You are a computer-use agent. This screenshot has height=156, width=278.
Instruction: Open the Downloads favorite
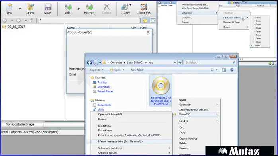(x=104, y=87)
